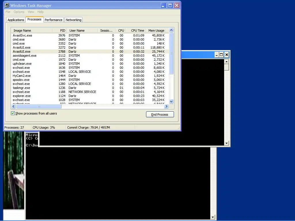
Task: Sort by Mem Usage column header
Action: 156,31
